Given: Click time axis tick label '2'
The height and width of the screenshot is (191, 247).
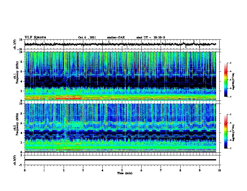Looking at the screenshot, I should pos(64,170).
